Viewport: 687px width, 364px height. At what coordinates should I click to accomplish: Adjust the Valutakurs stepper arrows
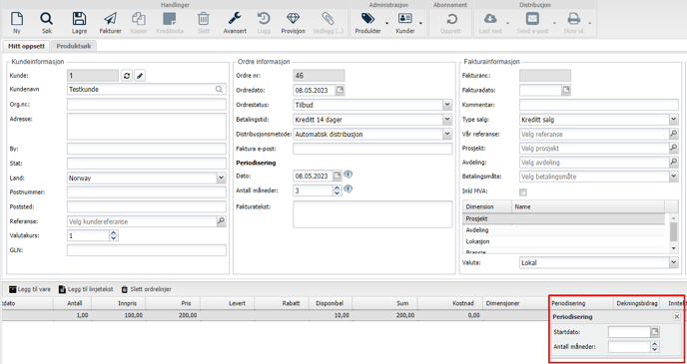(x=114, y=235)
